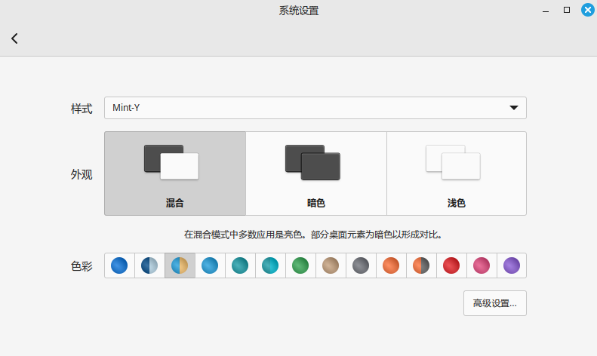Choose the orange and grey split color

click(x=421, y=265)
